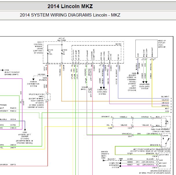
Task: Click the 'KEY IN' pin label
Action: (x=118, y=57)
